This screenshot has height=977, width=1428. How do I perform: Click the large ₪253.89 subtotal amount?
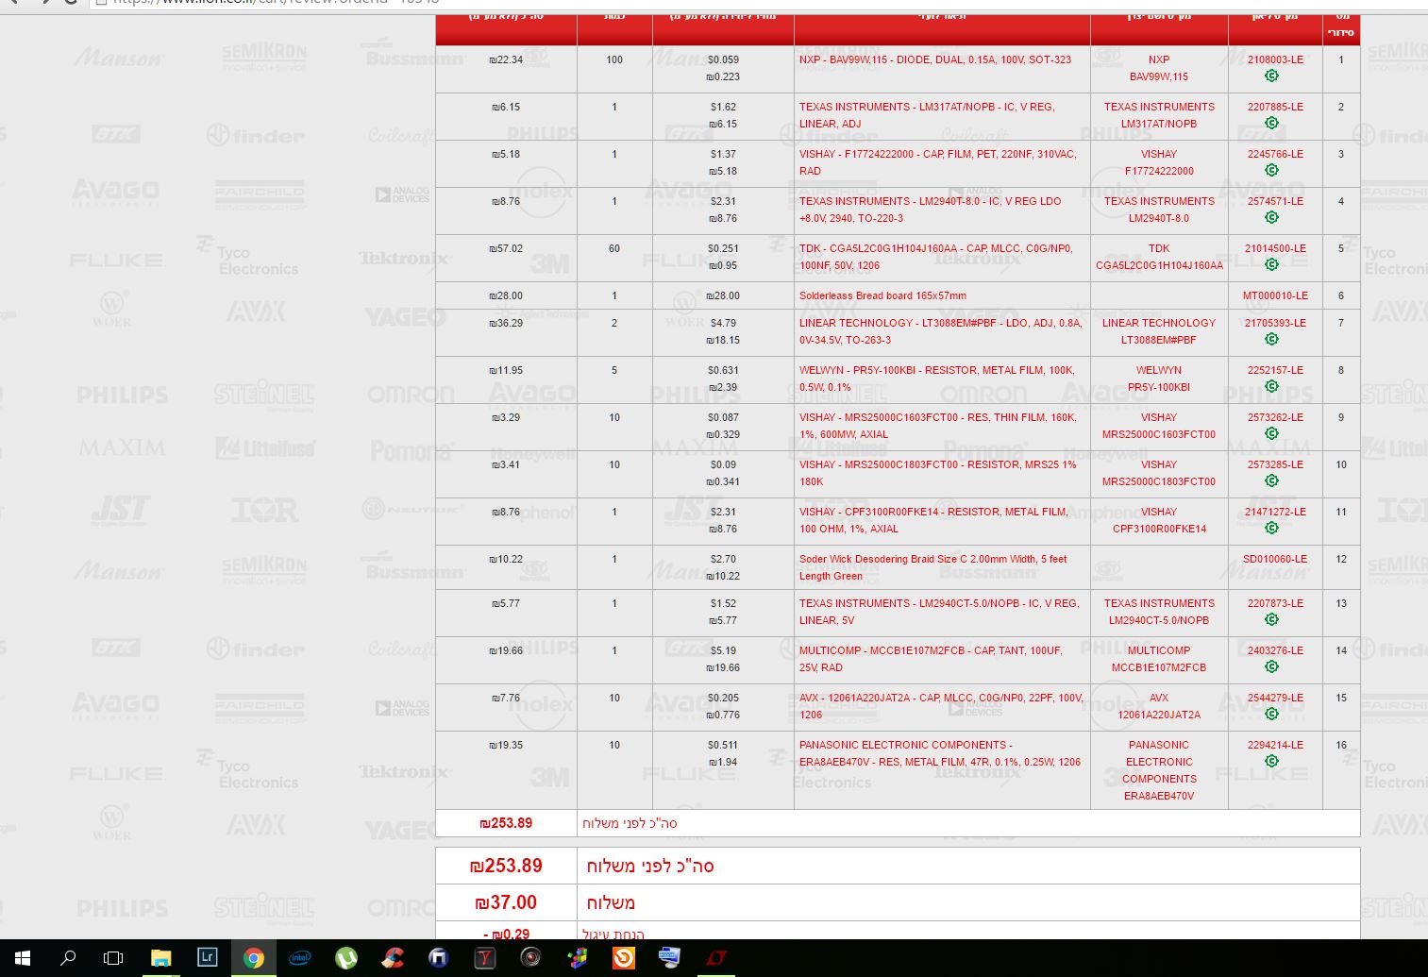[x=506, y=866]
